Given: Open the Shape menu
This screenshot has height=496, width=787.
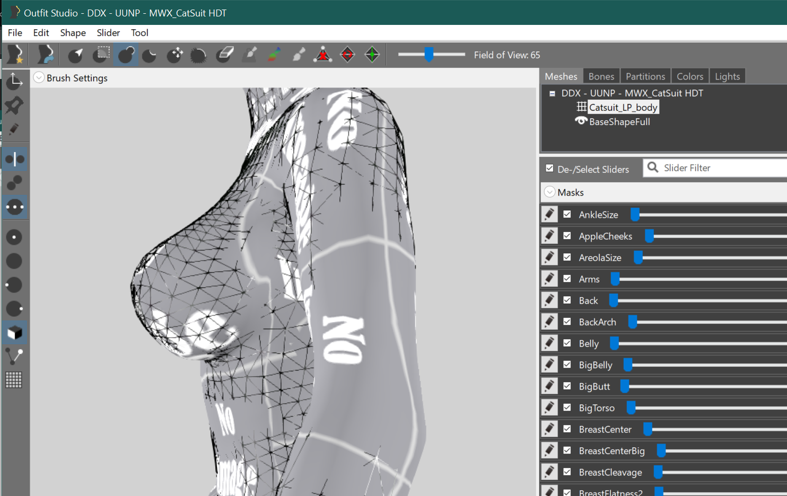Looking at the screenshot, I should (x=73, y=33).
